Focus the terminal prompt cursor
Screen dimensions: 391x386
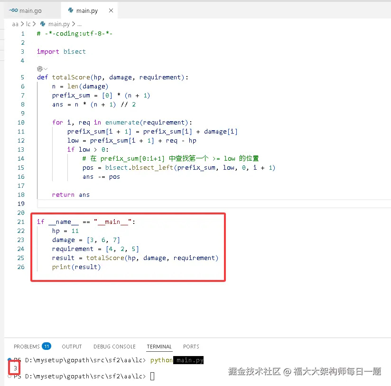pyautogui.click(x=152, y=376)
